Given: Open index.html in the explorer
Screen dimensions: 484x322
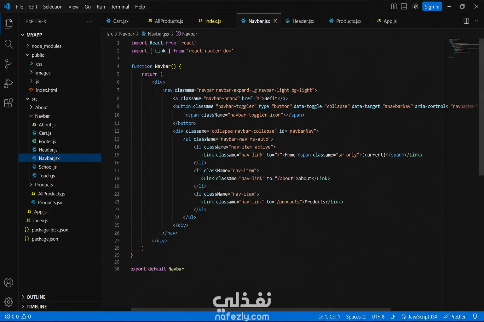Looking at the screenshot, I should [46, 90].
